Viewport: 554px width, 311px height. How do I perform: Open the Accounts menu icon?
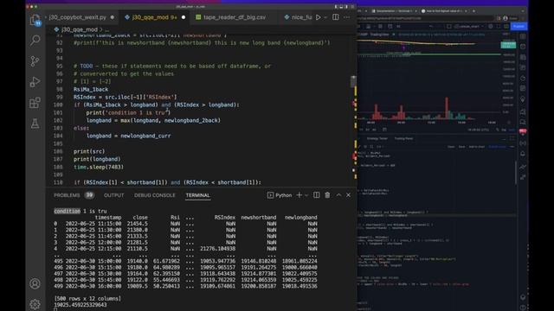(x=35, y=283)
